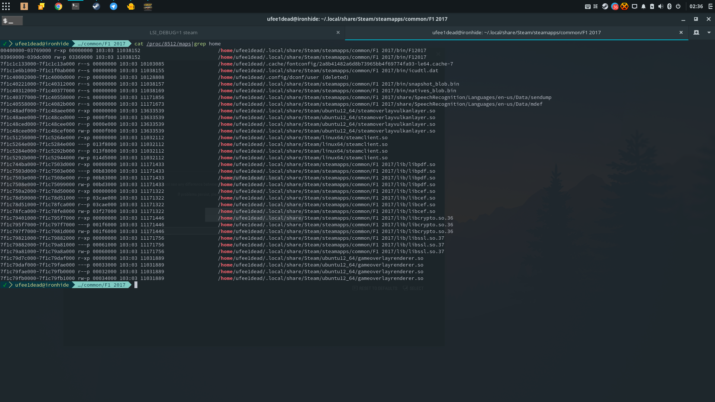Close the LSI_DEBUG=1 steam tab
Screen dimensions: 715x402
point(338,32)
